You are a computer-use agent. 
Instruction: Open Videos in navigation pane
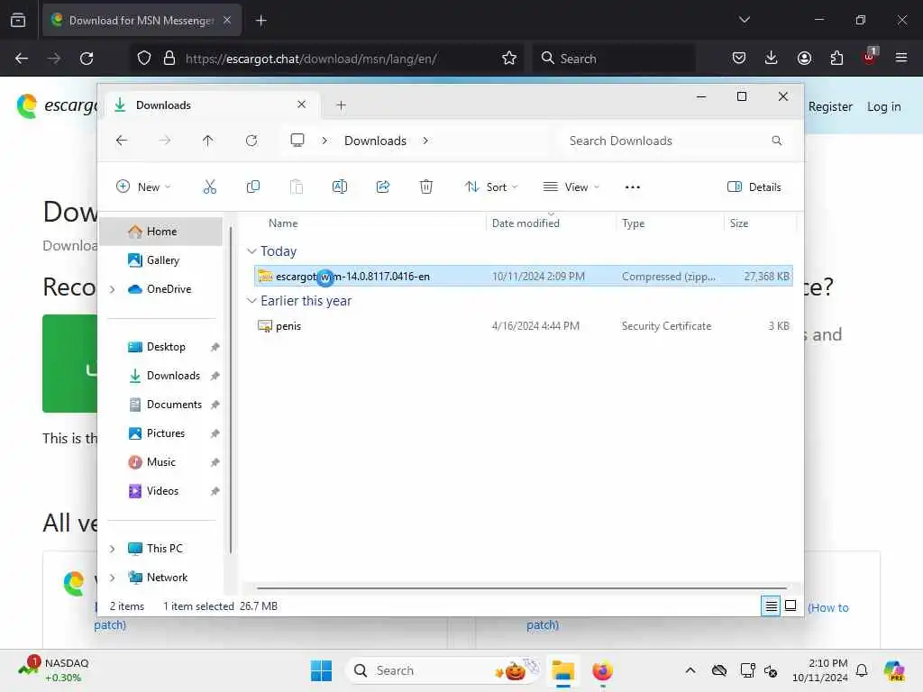tap(160, 491)
